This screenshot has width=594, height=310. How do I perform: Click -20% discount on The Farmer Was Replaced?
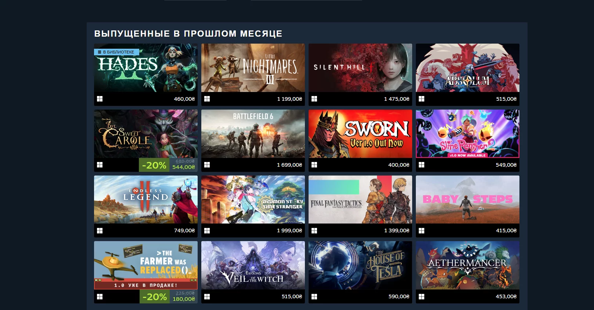pyautogui.click(x=155, y=296)
